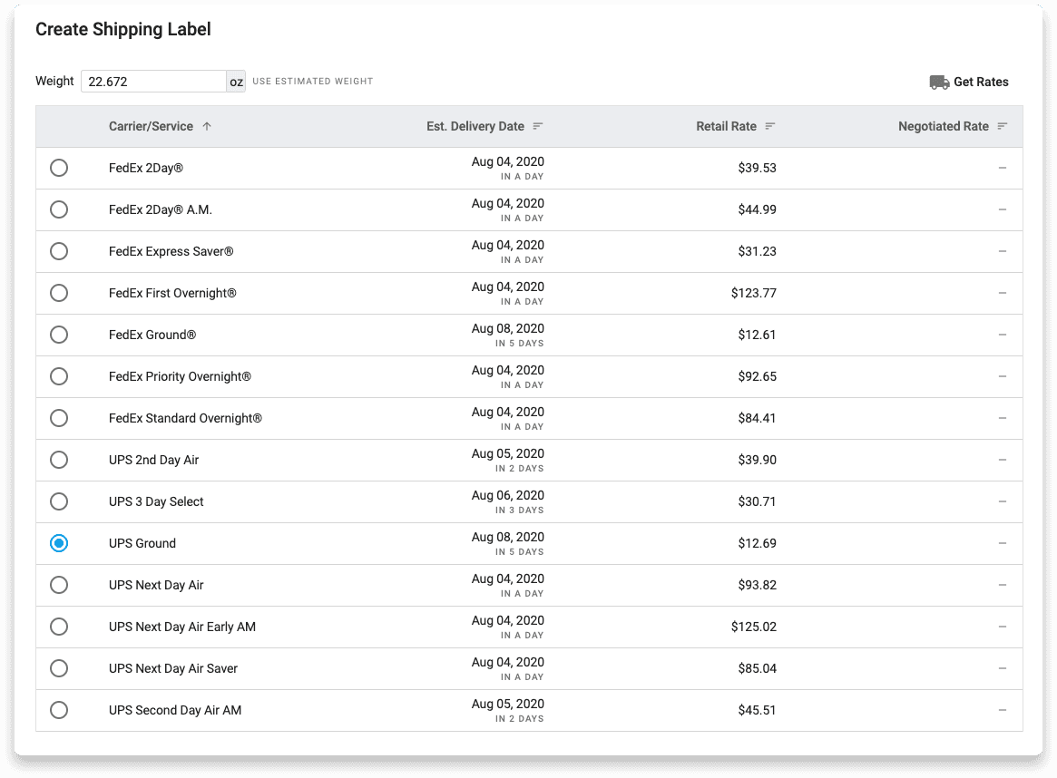The image size is (1057, 778).
Task: Click UPS 2nd Day Air Aug 05 date
Action: (507, 454)
